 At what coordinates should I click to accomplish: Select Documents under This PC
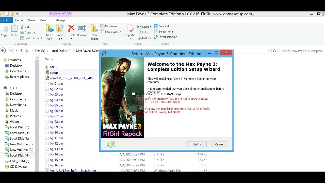pos(18,99)
